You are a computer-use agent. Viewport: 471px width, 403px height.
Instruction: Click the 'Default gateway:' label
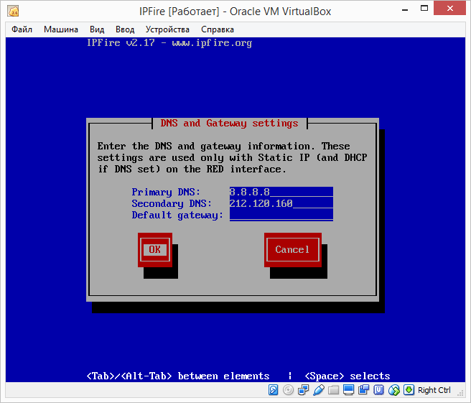click(177, 216)
